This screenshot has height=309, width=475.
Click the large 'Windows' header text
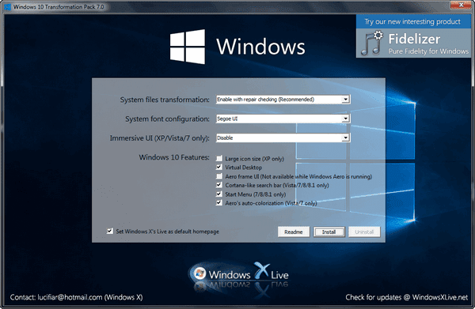pos(260,47)
